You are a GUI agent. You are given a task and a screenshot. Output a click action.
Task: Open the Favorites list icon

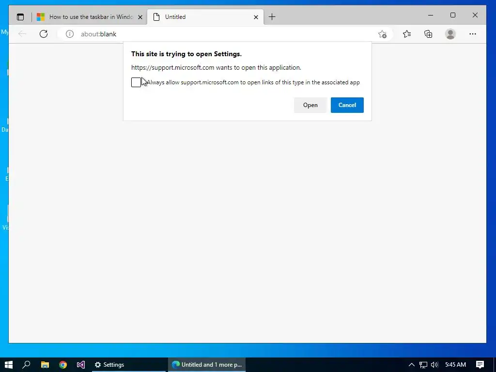(407, 34)
